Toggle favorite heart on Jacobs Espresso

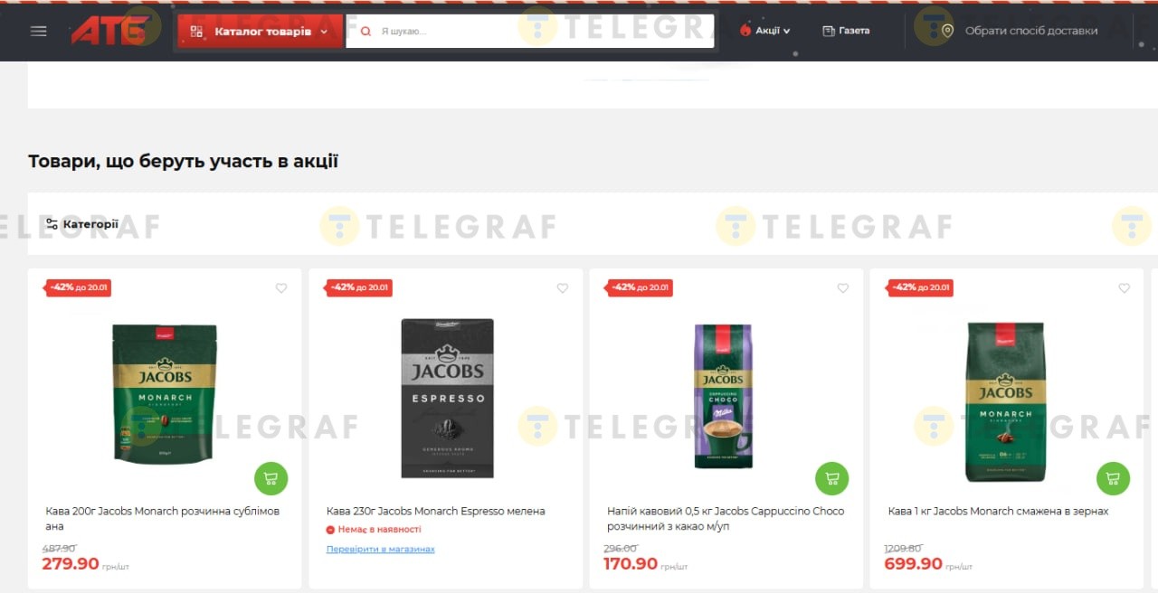pos(563,288)
